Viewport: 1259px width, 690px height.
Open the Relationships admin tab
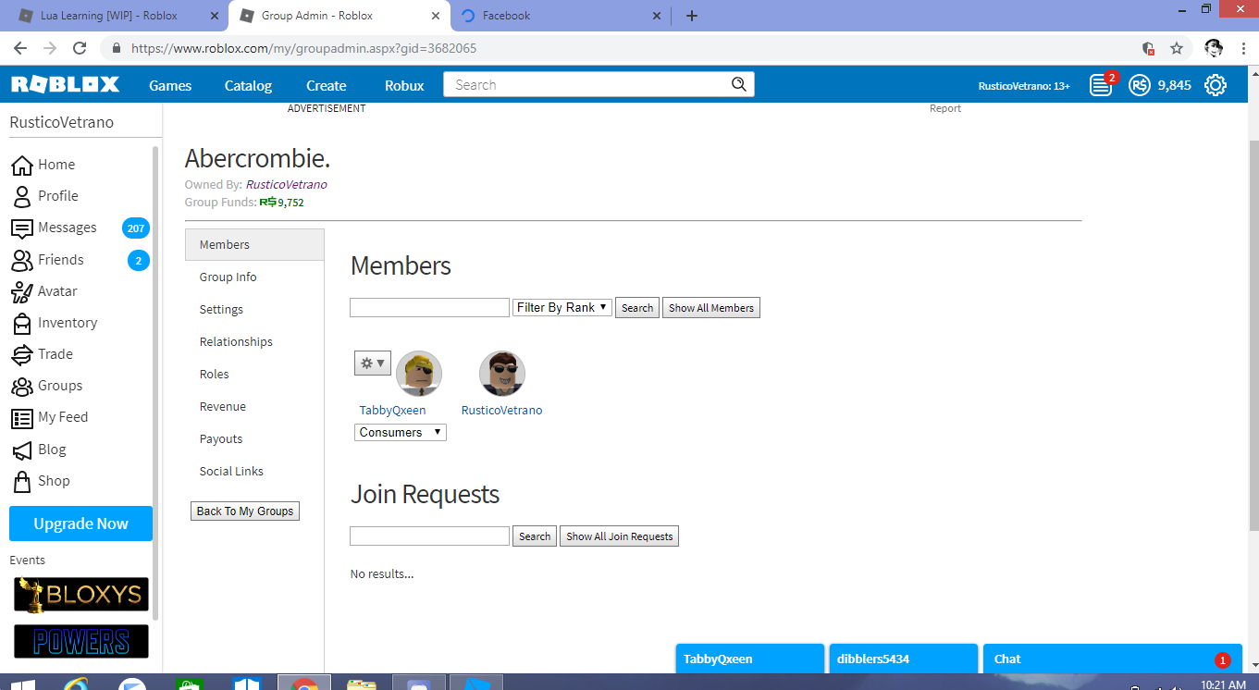(x=254, y=342)
